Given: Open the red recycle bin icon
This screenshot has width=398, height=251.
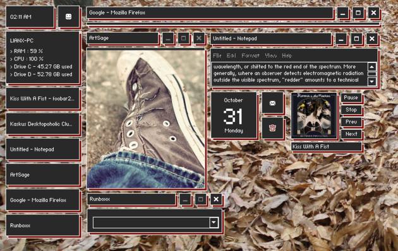Looking at the screenshot, I should tap(273, 128).
